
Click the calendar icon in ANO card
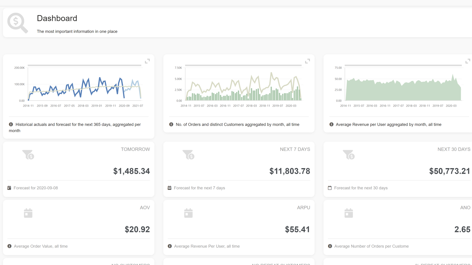(349, 213)
